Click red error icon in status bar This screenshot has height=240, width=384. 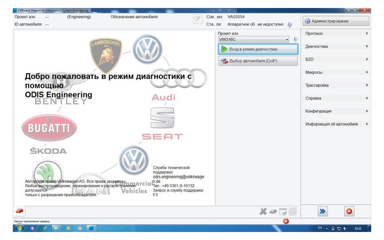click(x=286, y=221)
